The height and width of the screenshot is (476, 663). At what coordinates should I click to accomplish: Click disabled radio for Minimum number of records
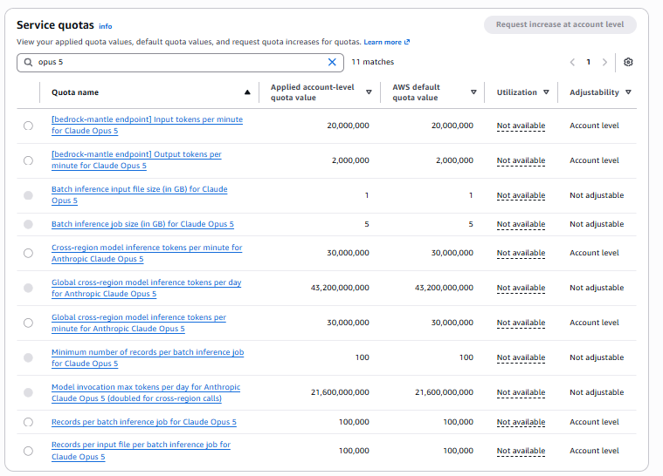click(x=28, y=357)
